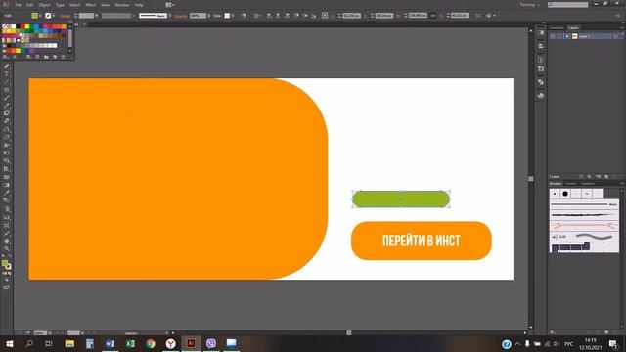626x352 pixels.
Task: Select the Hand tool
Action: point(7,242)
